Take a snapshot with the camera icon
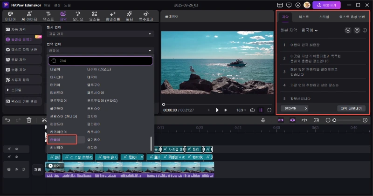The width and height of the screenshot is (373, 196). (x=252, y=110)
